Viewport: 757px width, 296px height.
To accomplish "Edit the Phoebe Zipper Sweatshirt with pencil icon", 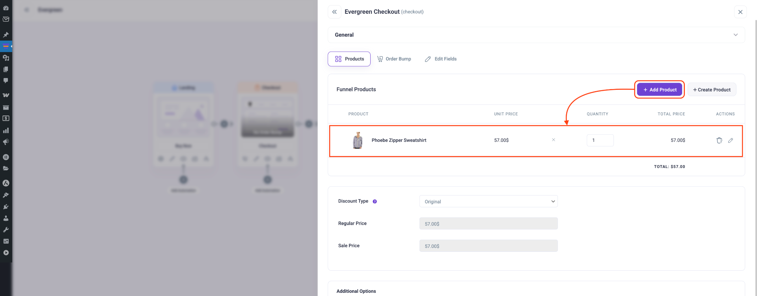I will (731, 140).
